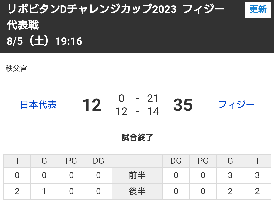
Task: Open the 日本代表 team link
Action: click(38, 105)
